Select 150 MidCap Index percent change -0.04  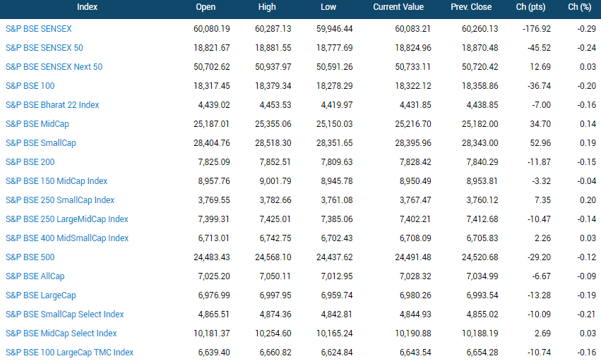[587, 181]
